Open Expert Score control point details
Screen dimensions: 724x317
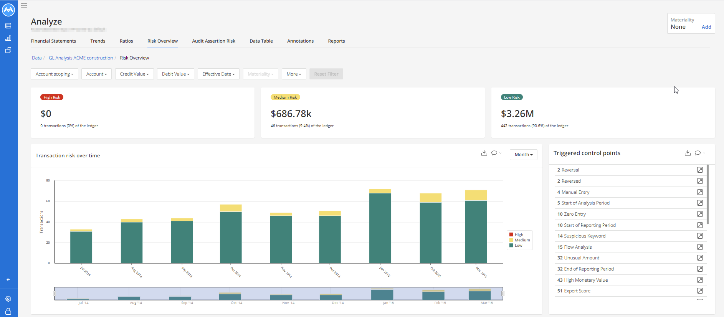(x=700, y=291)
